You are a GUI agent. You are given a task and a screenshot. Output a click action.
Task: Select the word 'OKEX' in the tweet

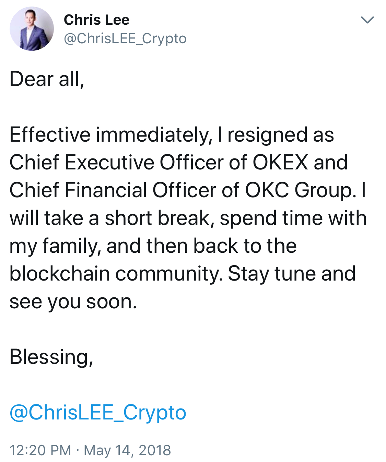pyautogui.click(x=280, y=162)
